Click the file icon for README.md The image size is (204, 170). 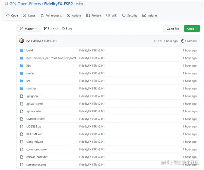pyautogui.click(x=22, y=134)
